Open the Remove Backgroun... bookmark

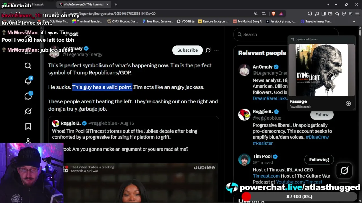point(213,21)
